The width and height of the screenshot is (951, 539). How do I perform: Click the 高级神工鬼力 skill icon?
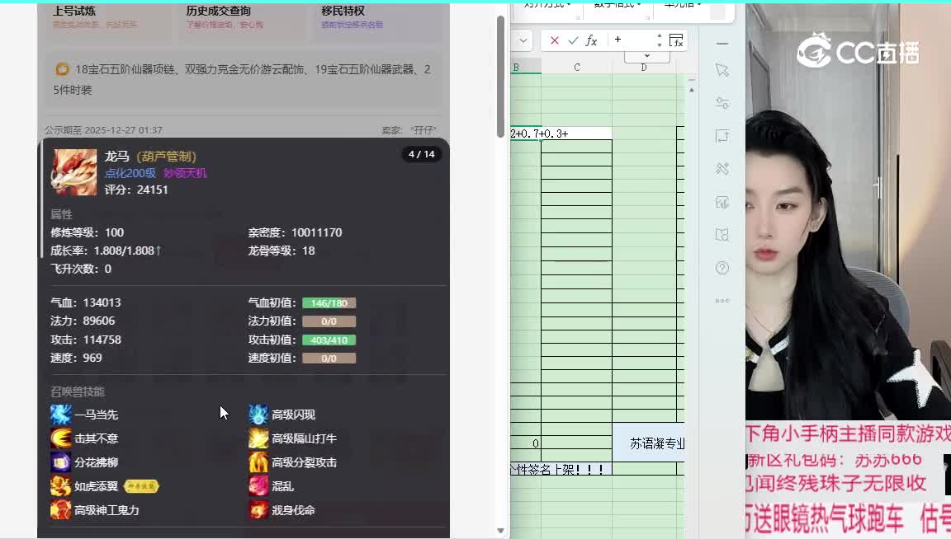point(60,510)
